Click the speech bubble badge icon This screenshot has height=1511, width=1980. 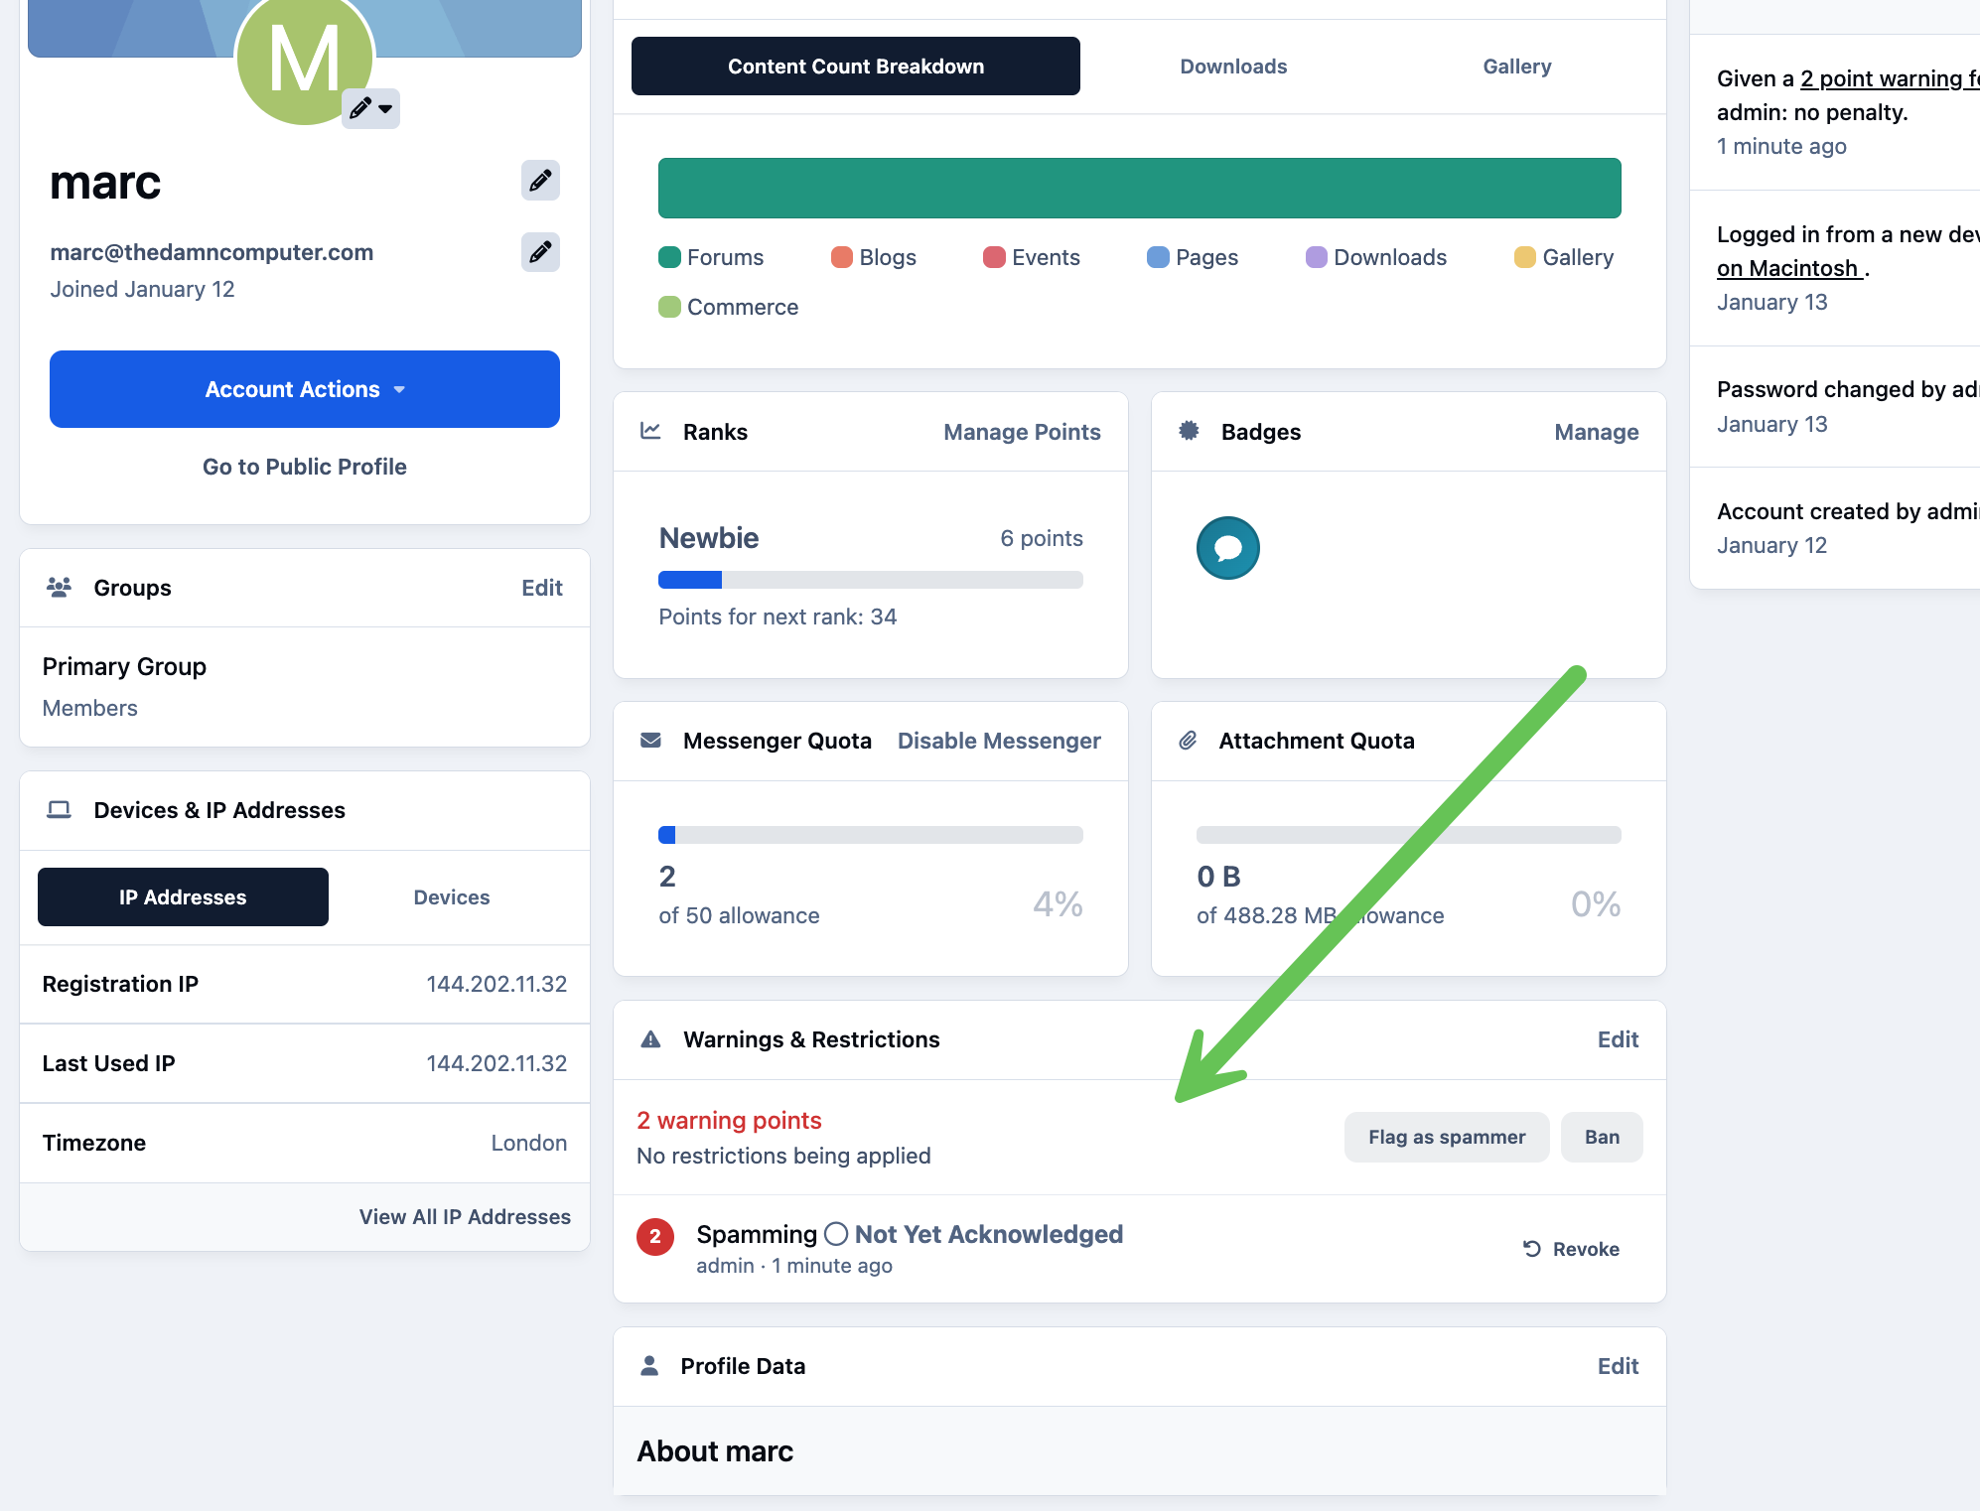(1227, 548)
